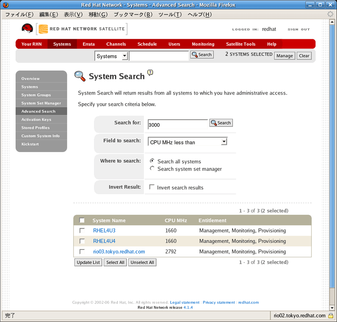Click the Firefox throbber activity icon
Screen dimensions: 337x322
330,14
